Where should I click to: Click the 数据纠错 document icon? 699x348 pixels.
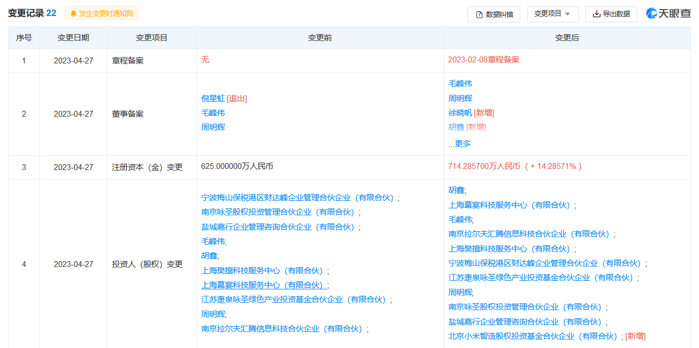[x=479, y=14]
